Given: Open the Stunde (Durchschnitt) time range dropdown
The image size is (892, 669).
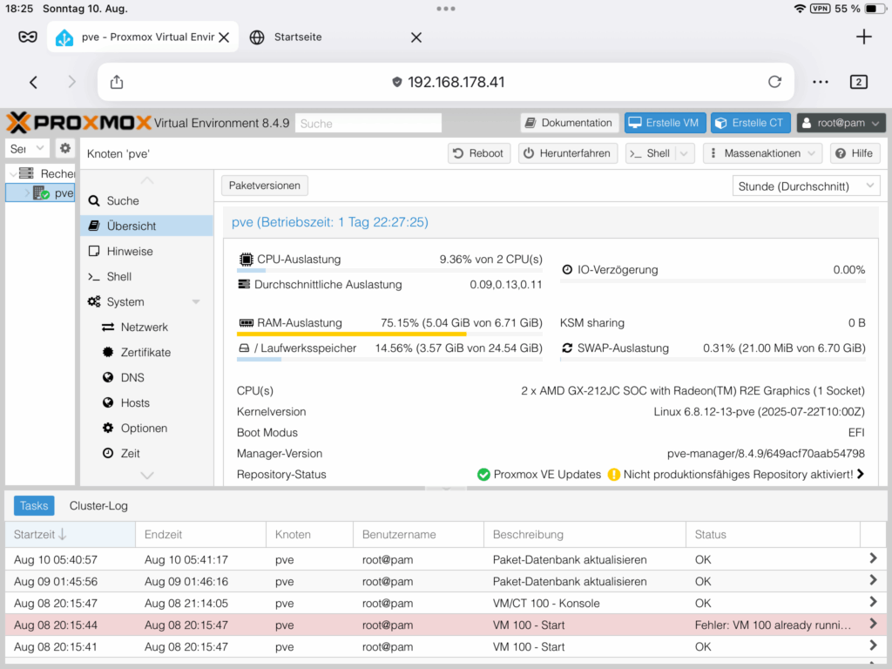Looking at the screenshot, I should 807,186.
